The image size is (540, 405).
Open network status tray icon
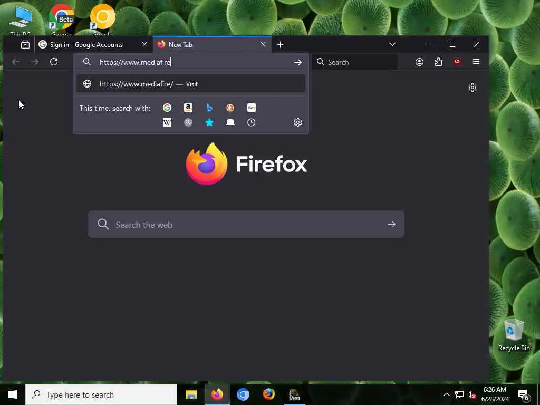pos(459,394)
